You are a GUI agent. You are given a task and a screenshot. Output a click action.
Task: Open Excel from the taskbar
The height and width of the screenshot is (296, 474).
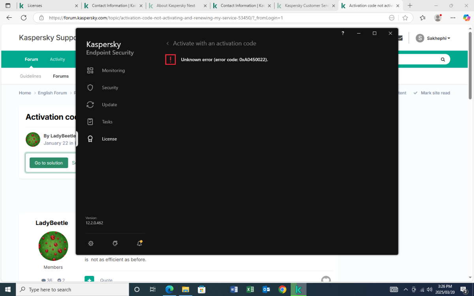250,289
